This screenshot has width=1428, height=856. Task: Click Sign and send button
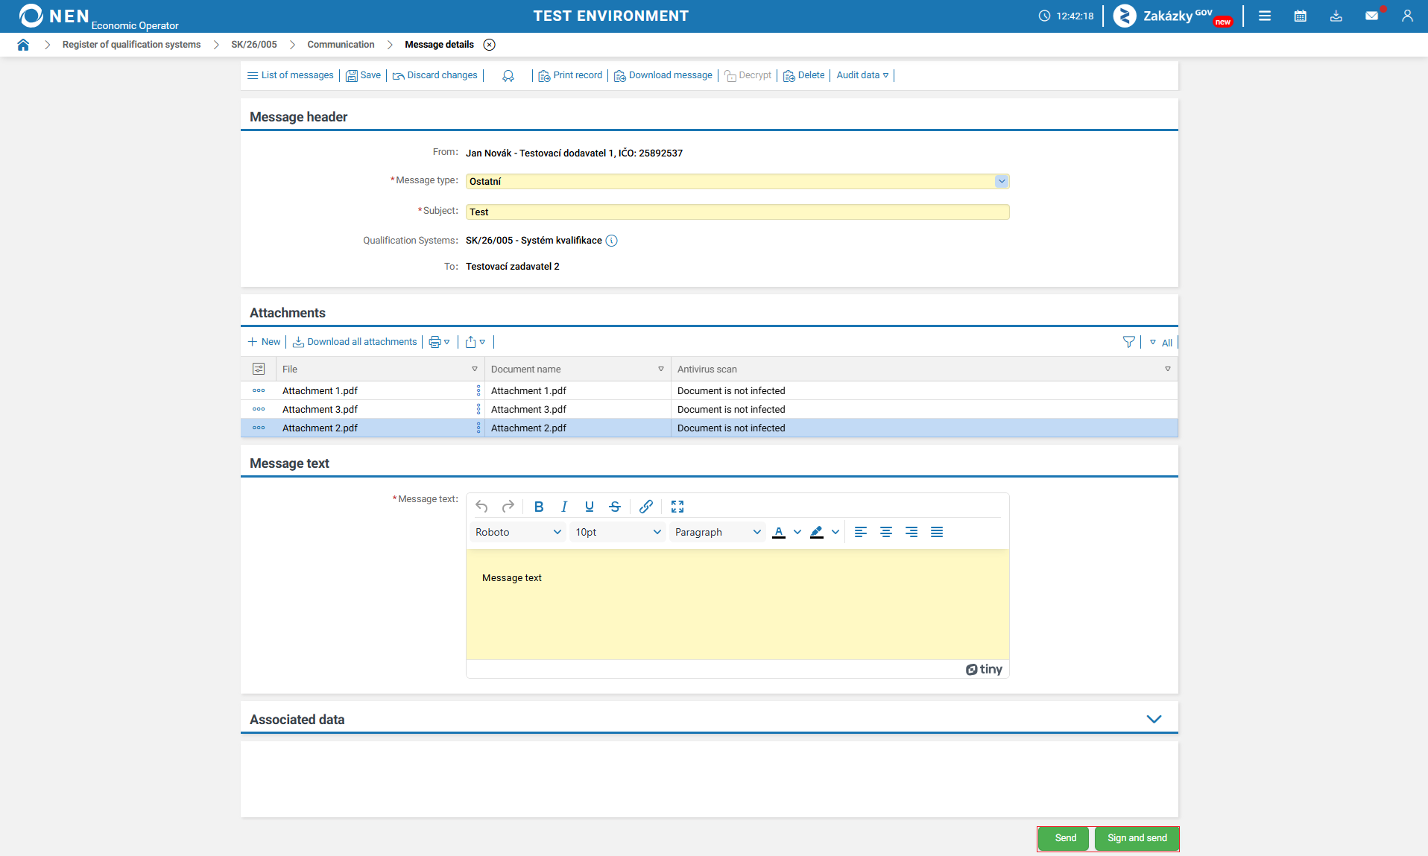[1137, 838]
